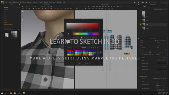The width and height of the screenshot is (169, 95).
Task: Select Hair in Library favorites
Action: (5, 14)
